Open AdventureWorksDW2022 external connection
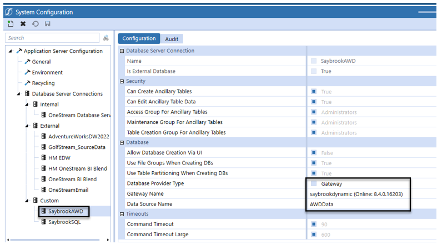 [78, 136]
